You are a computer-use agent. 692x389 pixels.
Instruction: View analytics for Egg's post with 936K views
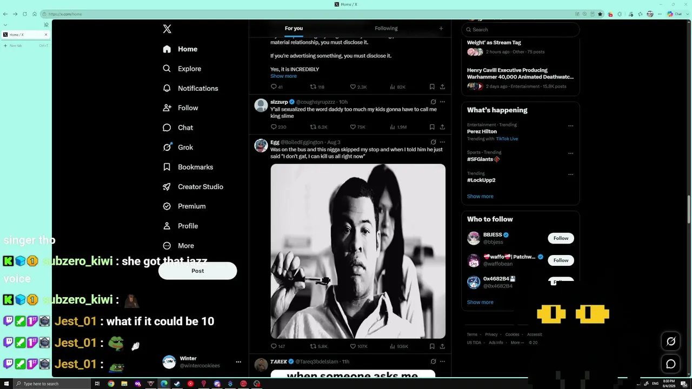398,346
